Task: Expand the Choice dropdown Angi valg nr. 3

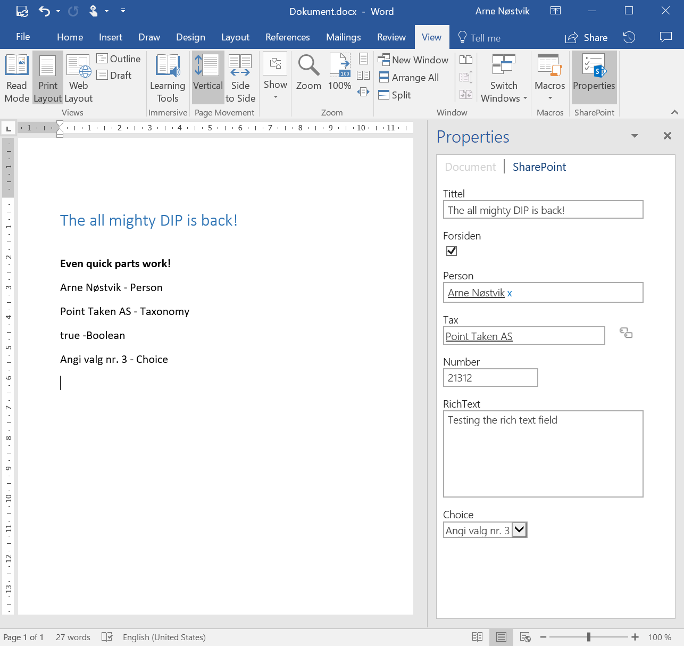Action: click(520, 530)
